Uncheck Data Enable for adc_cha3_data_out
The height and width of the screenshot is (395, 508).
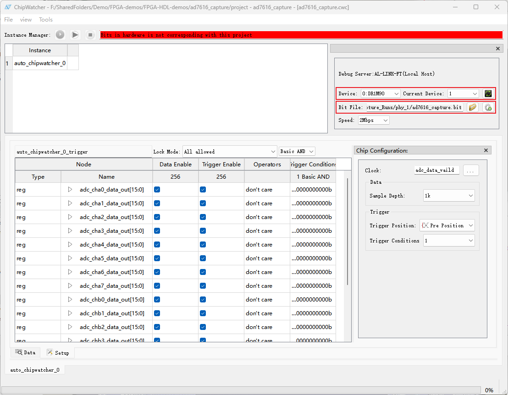157,231
